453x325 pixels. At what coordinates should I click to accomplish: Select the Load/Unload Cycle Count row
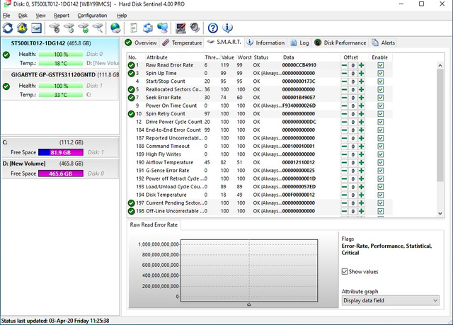tap(260, 187)
